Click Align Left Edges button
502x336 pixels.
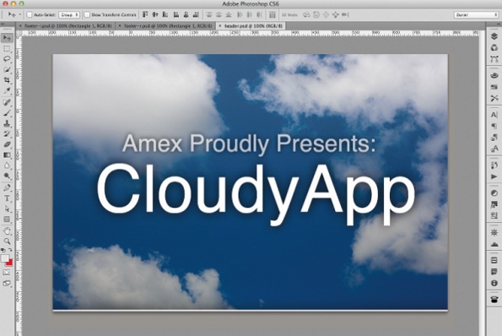point(176,14)
